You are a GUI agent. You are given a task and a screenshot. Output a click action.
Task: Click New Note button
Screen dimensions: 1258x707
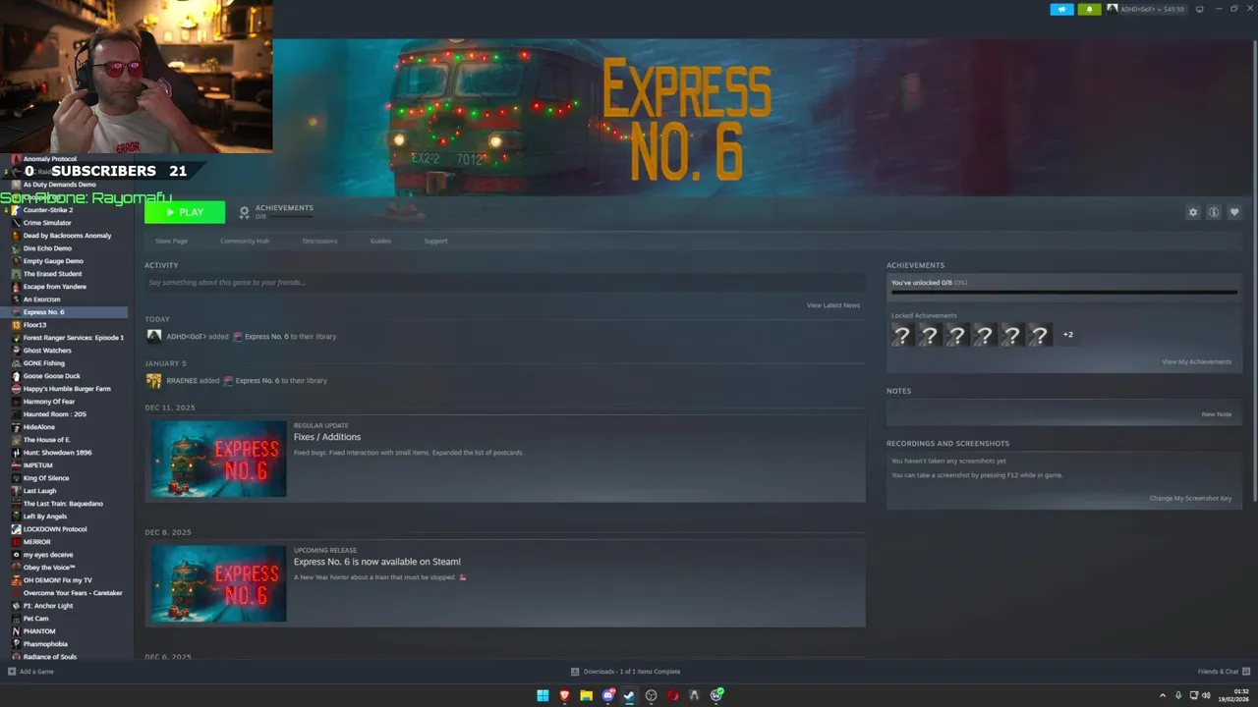click(x=1216, y=414)
